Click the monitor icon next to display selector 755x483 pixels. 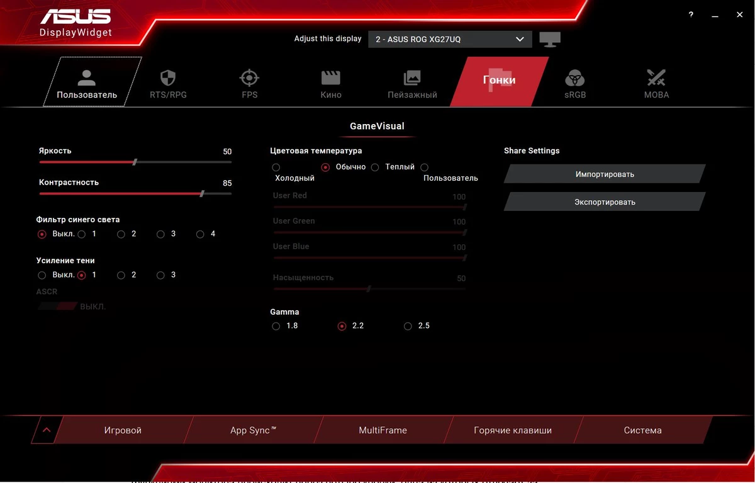point(550,39)
